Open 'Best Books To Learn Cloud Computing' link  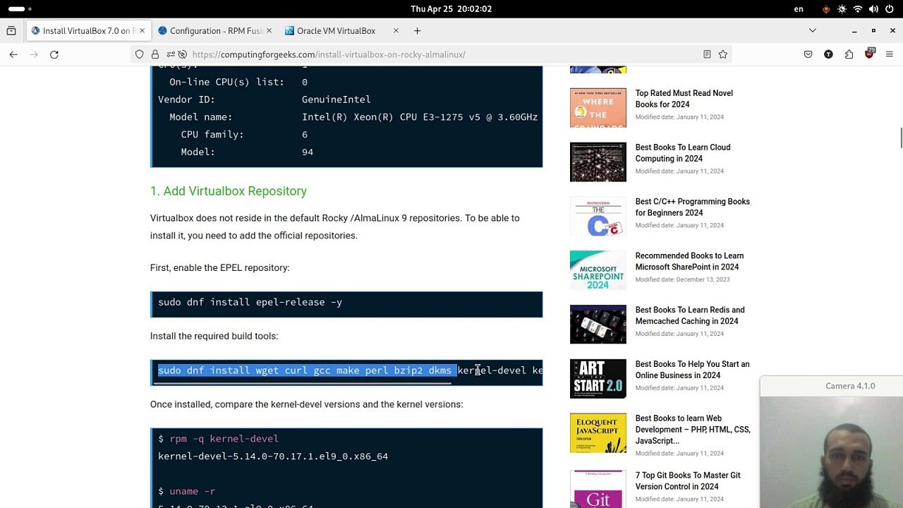click(682, 153)
